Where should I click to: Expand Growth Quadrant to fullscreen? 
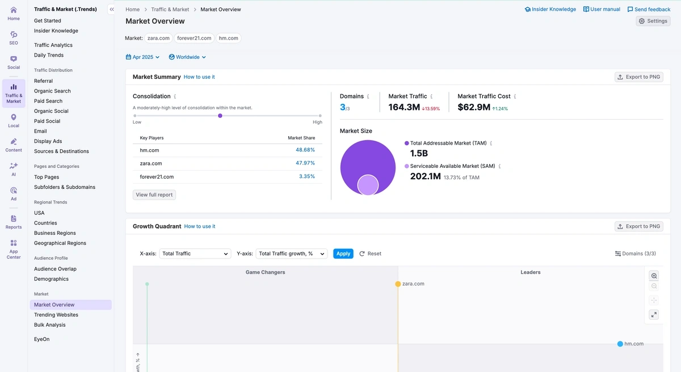pyautogui.click(x=654, y=314)
